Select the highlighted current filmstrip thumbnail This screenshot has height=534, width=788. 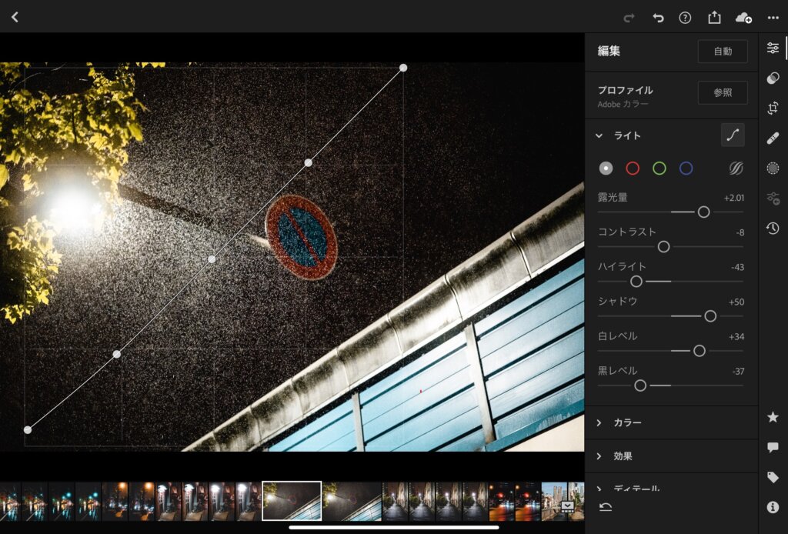tap(292, 501)
